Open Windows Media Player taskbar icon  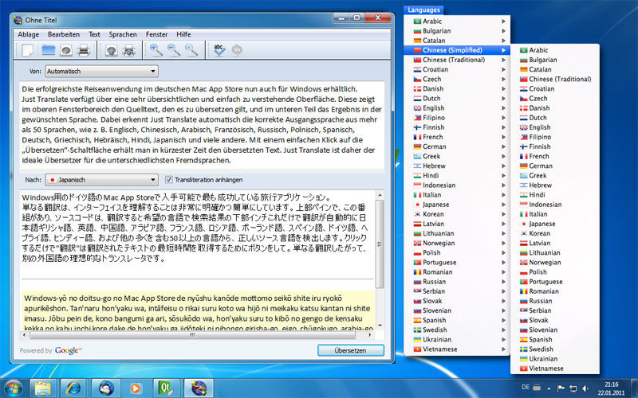pos(136,388)
